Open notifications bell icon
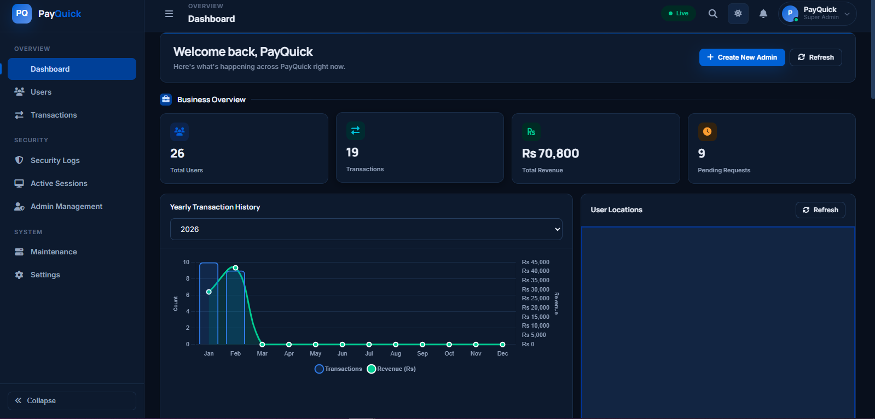The image size is (875, 419). point(763,14)
